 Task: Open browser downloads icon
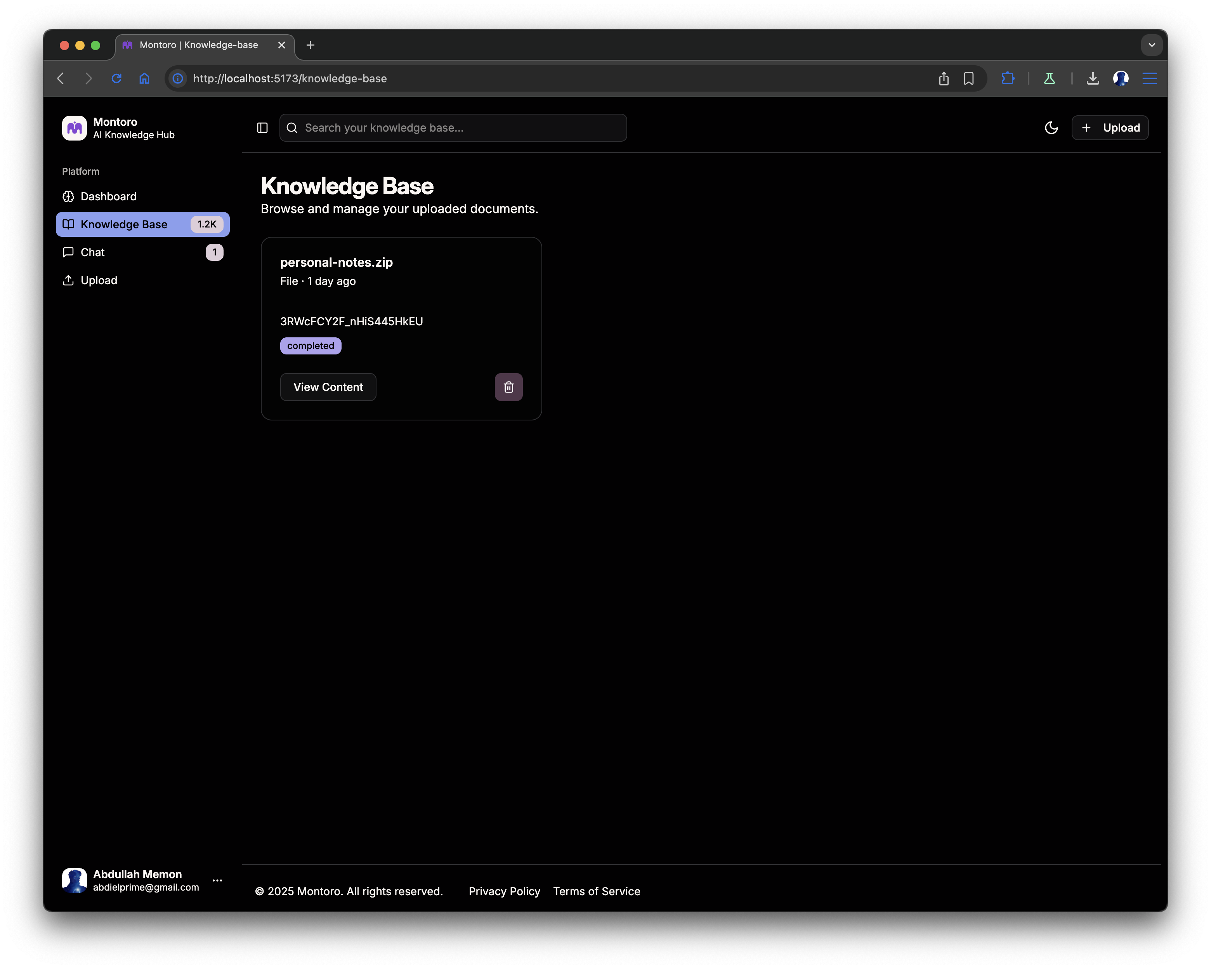(x=1093, y=78)
